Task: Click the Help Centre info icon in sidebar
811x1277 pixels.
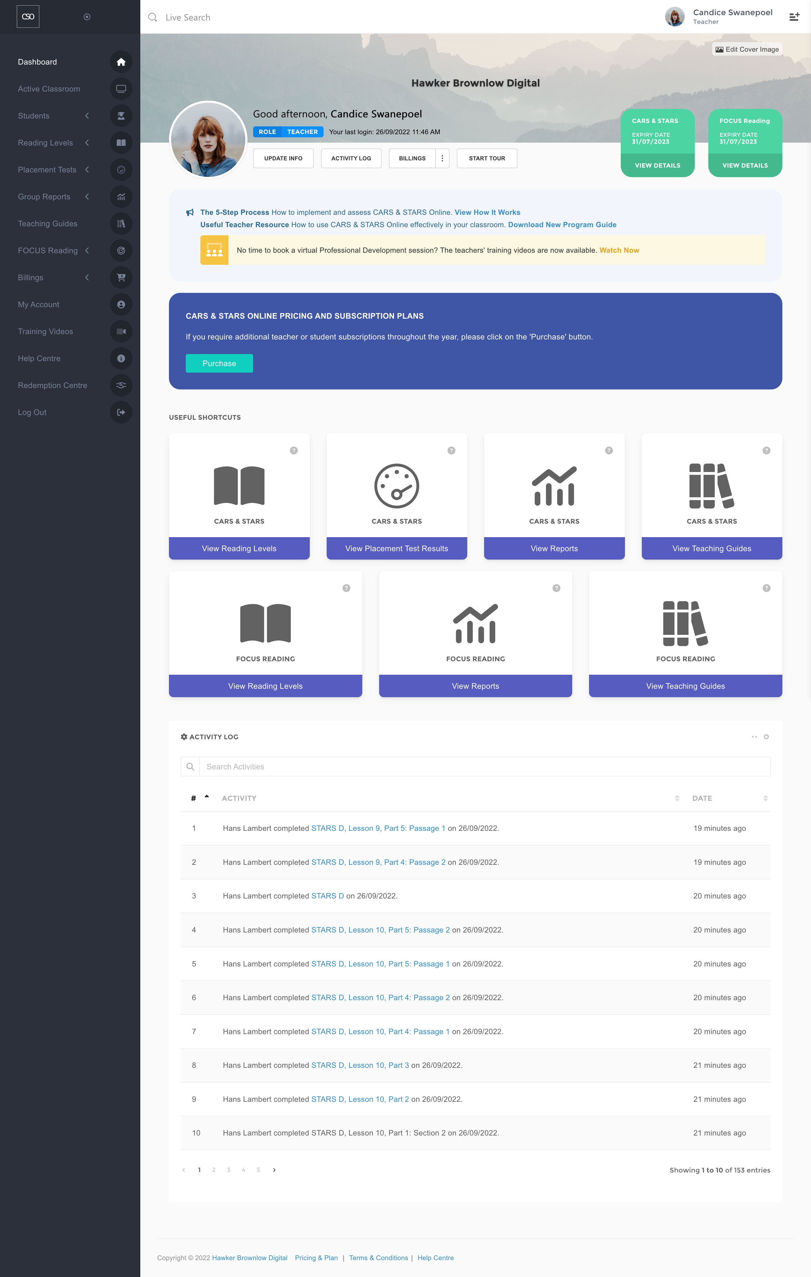Action: [x=121, y=359]
